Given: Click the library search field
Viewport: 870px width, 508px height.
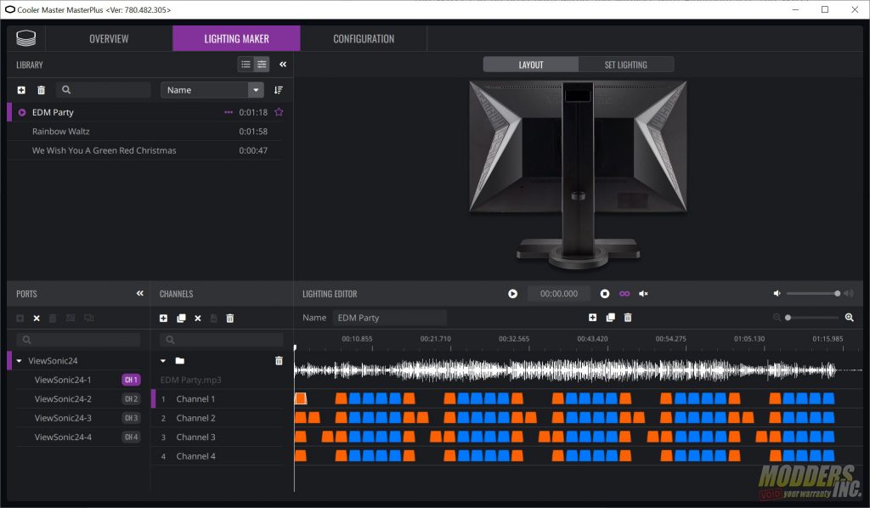Looking at the screenshot, I should click(103, 90).
